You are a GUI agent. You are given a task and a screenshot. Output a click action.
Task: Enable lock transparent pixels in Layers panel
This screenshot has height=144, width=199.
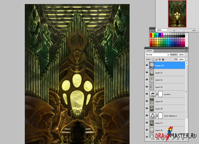pyautogui.click(x=153, y=59)
